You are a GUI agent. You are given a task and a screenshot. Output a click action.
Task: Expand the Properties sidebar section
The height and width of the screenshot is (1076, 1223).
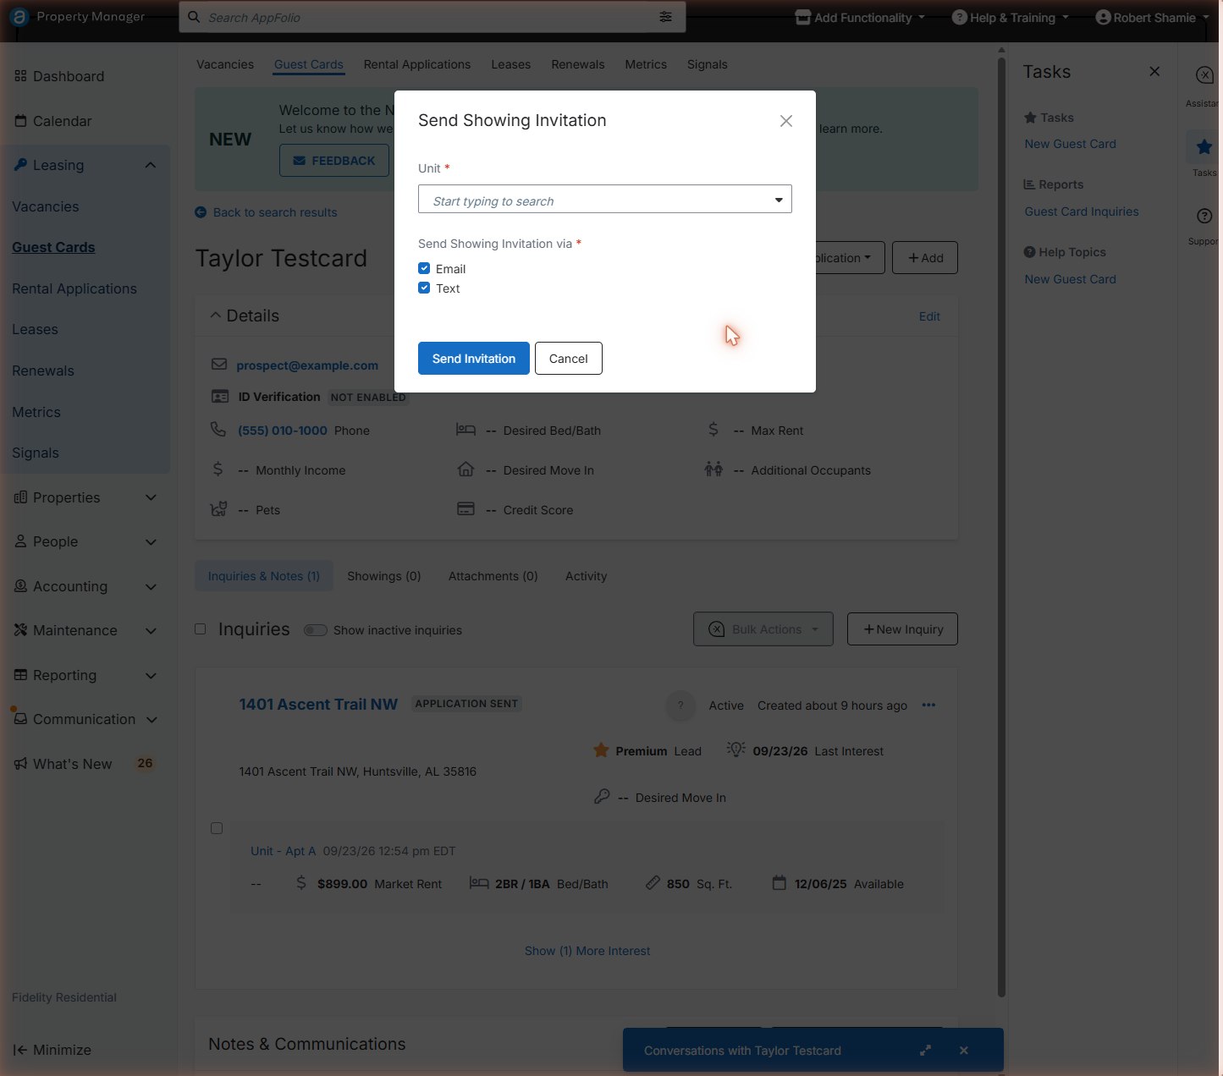pos(151,497)
